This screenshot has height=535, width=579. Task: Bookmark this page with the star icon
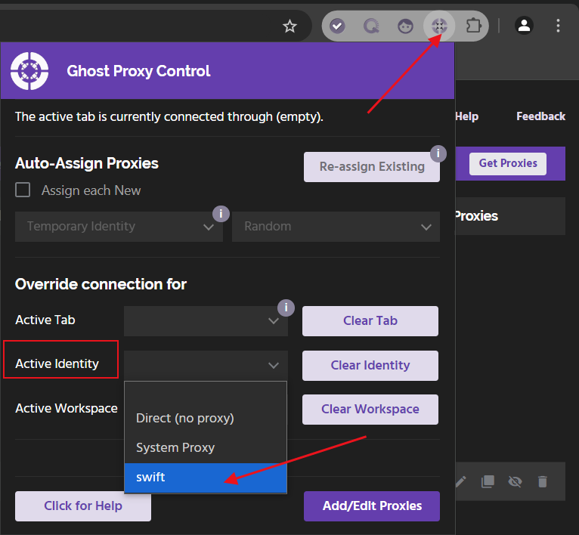289,26
